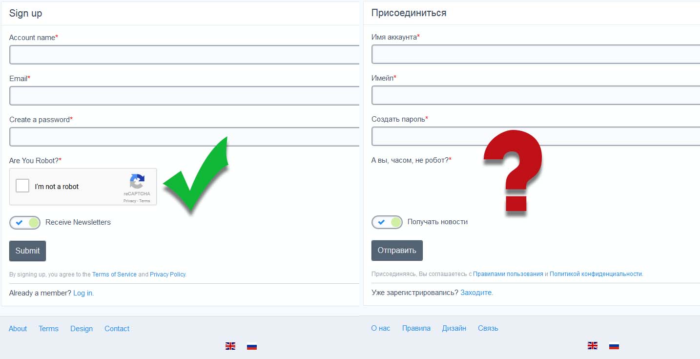Go to the Contact footer link
The image size is (700, 359).
[x=117, y=329]
